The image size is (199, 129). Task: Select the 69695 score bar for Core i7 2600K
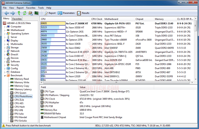pos(53,23)
